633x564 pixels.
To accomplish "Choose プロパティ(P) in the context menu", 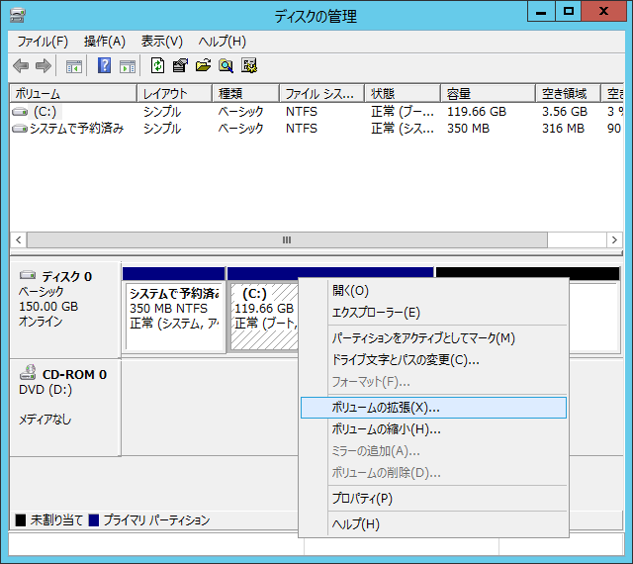I will 433,499.
